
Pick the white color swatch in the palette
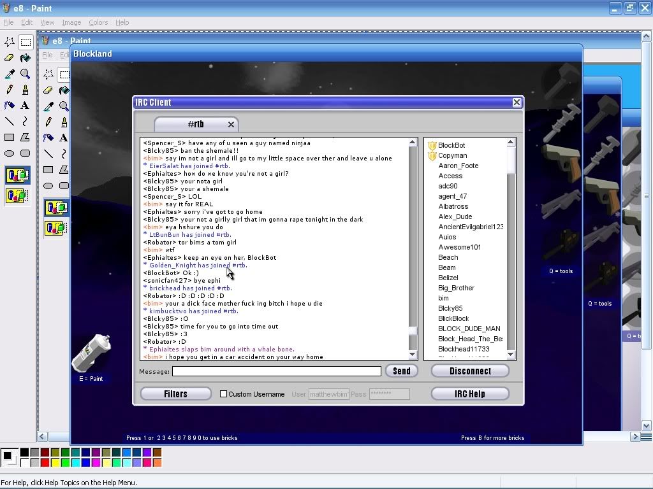tap(25, 462)
